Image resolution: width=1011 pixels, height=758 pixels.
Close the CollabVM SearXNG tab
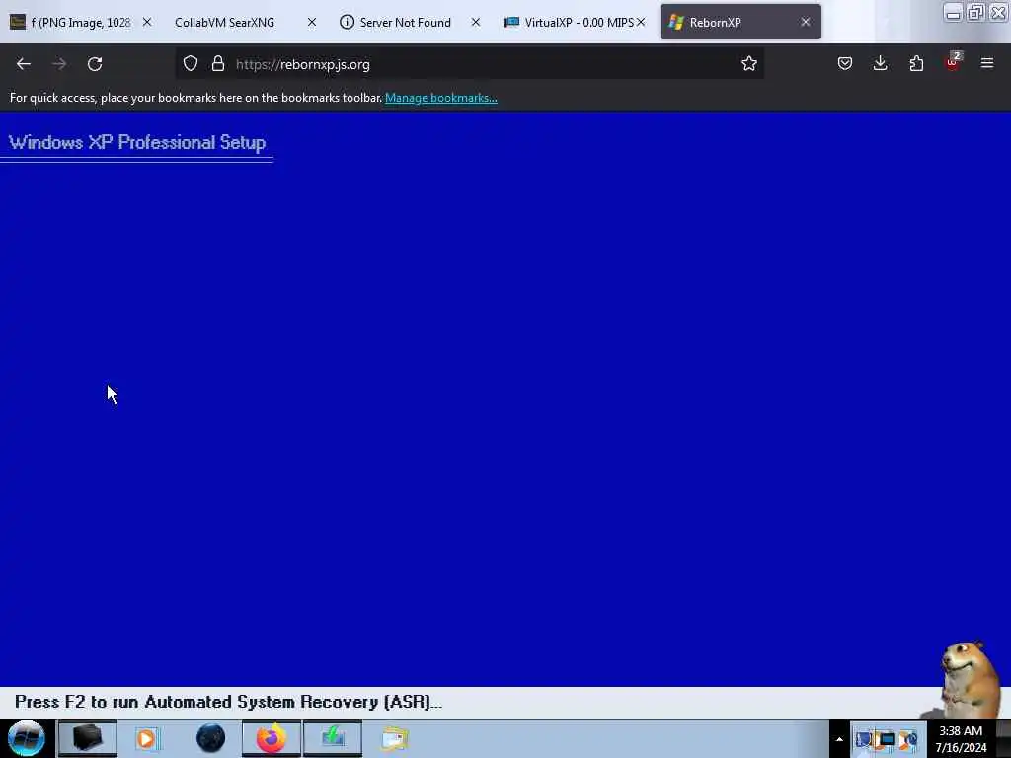(312, 22)
